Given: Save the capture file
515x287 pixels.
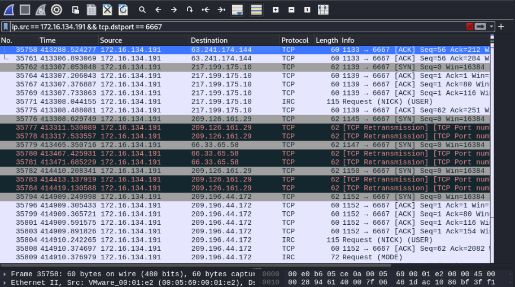Looking at the screenshot, I should point(91,10).
